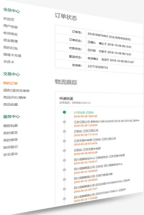The image size is (144, 215).
Task: Go to 商品评价/晒单
Action: 15,97
